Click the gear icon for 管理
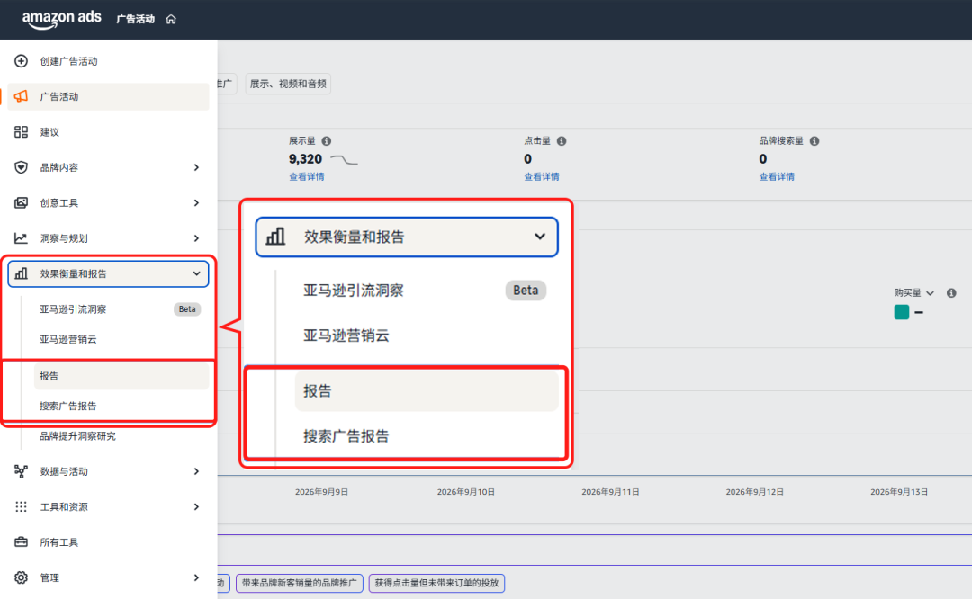This screenshot has width=972, height=599. (21, 577)
